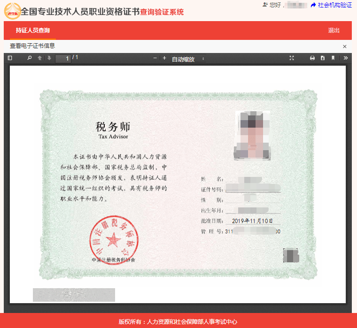
Task: Click the certificate holder photo
Action: coord(252,136)
